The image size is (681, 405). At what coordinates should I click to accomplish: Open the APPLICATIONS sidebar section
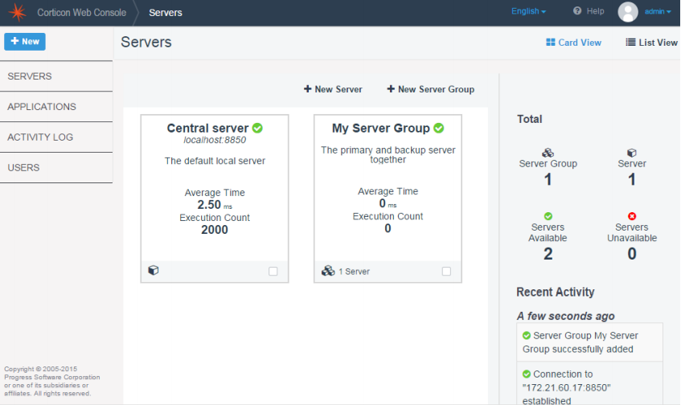click(56, 106)
